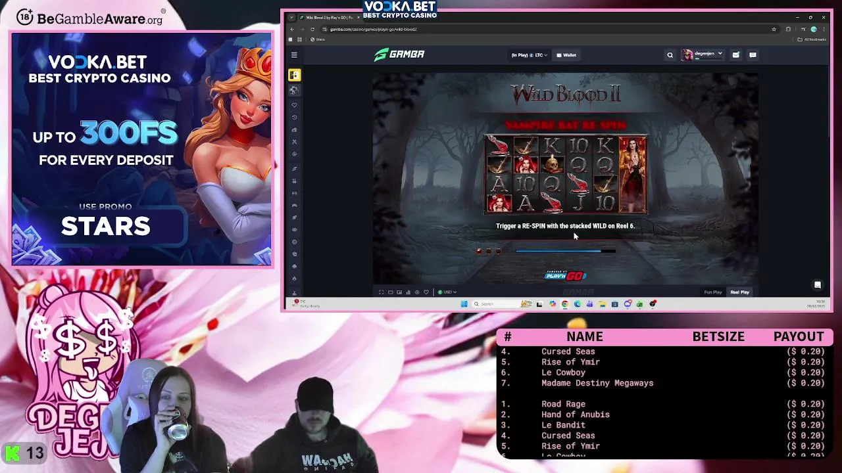842x473 pixels.
Task: Enter fullscreen mode for the game
Action: pyautogui.click(x=381, y=292)
